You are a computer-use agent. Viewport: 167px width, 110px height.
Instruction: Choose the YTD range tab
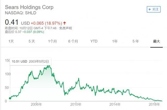point(94,41)
